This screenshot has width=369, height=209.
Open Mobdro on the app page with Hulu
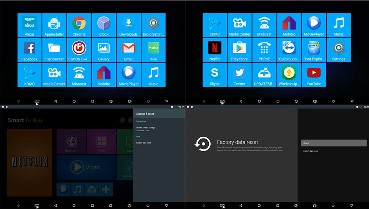click(104, 75)
